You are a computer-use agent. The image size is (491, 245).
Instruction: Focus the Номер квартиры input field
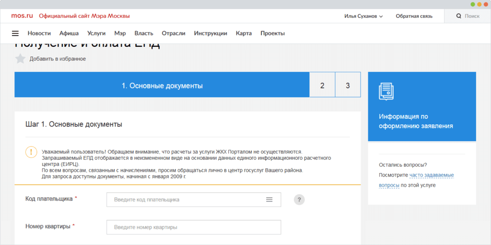(193, 227)
